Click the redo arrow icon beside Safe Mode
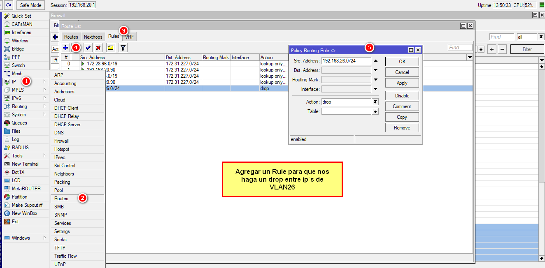 coord(9,5)
